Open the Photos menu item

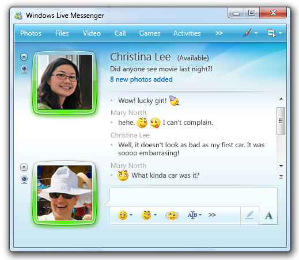(31, 33)
